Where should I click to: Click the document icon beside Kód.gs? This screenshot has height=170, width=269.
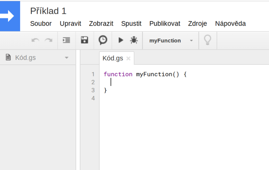(8, 57)
